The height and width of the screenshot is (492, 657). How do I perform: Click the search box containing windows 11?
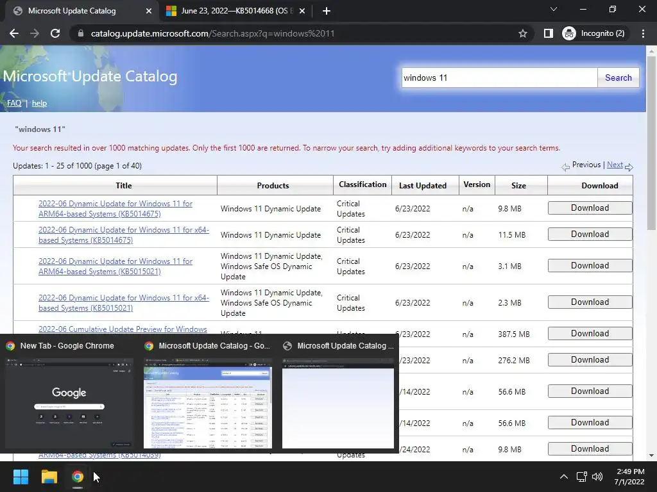pos(499,78)
